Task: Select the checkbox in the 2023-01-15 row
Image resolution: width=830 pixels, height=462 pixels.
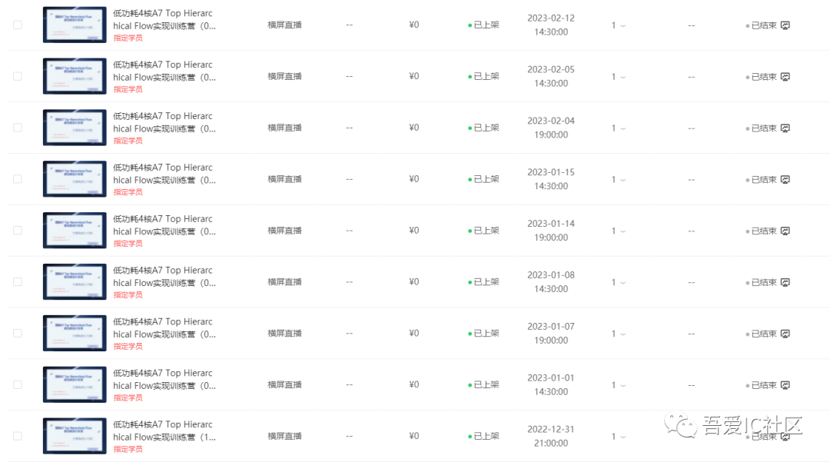Action: 18,179
